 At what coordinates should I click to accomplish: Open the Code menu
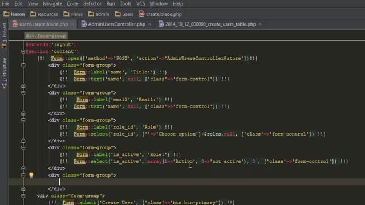point(72,4)
